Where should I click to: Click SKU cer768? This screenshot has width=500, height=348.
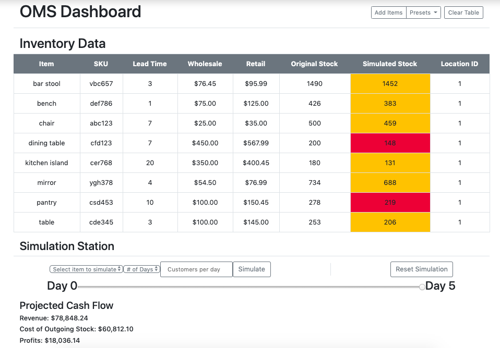101,163
